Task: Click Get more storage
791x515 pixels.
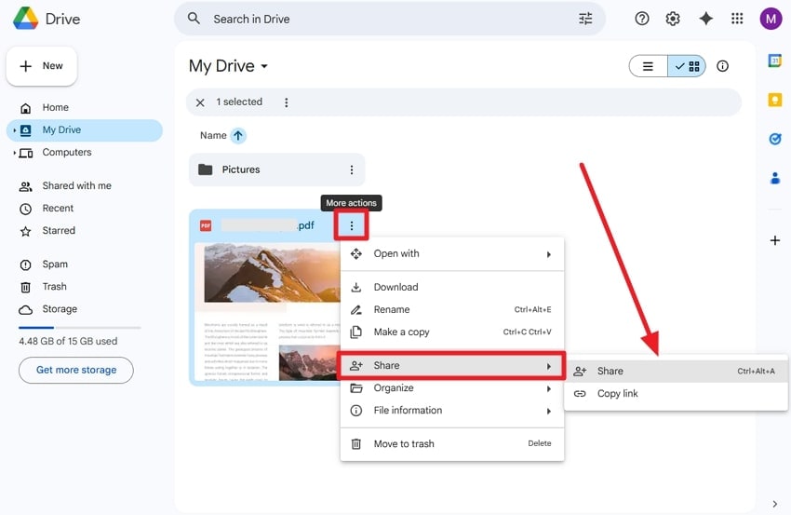Action: pos(76,370)
